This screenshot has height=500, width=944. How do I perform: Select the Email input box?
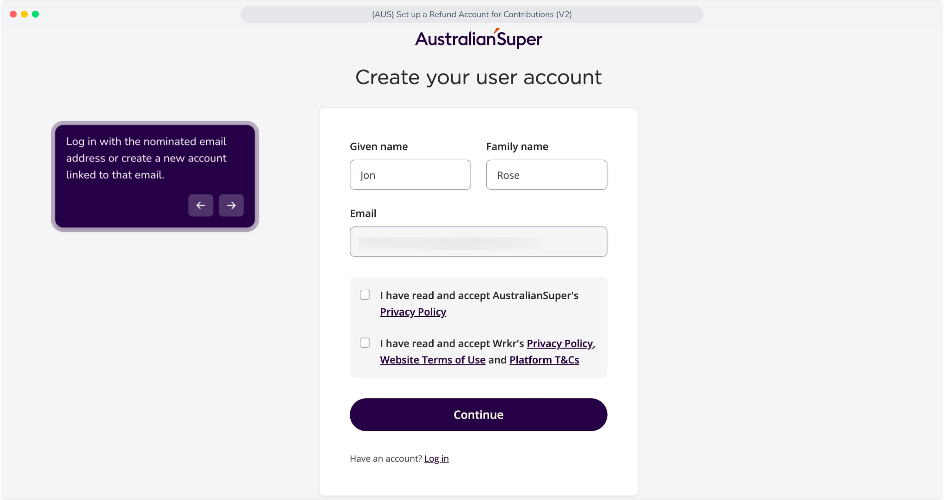[x=478, y=242]
